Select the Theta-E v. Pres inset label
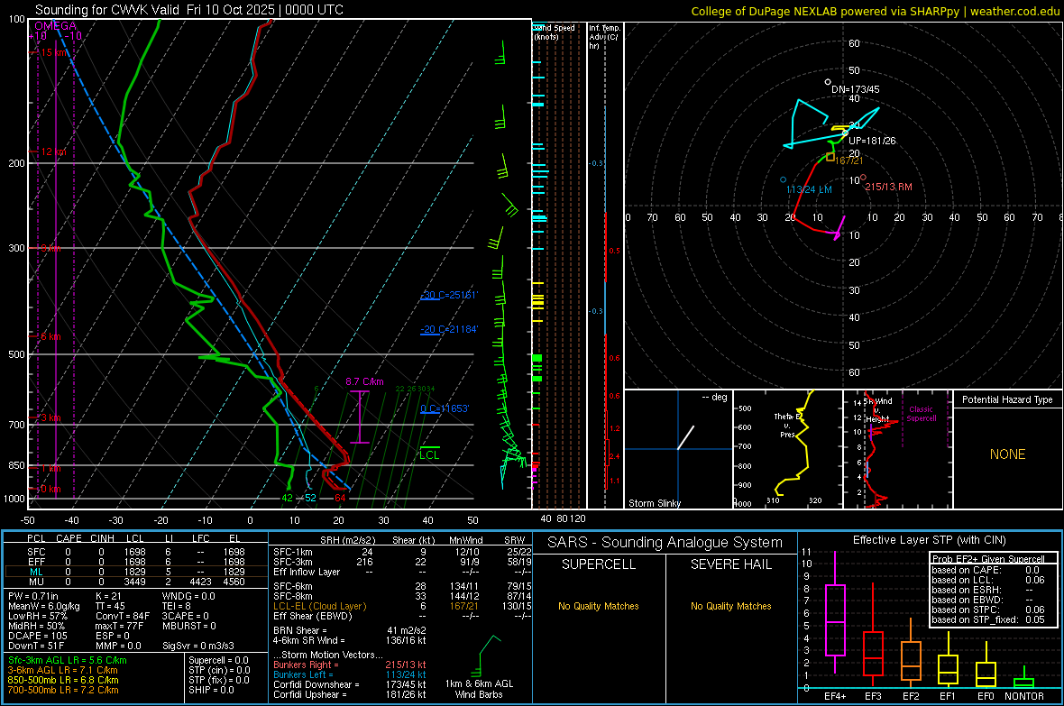 click(x=787, y=425)
